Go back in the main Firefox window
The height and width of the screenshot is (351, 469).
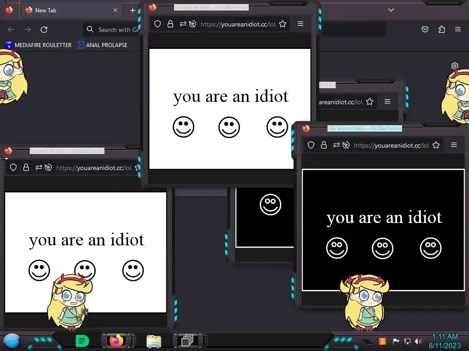tap(11, 30)
